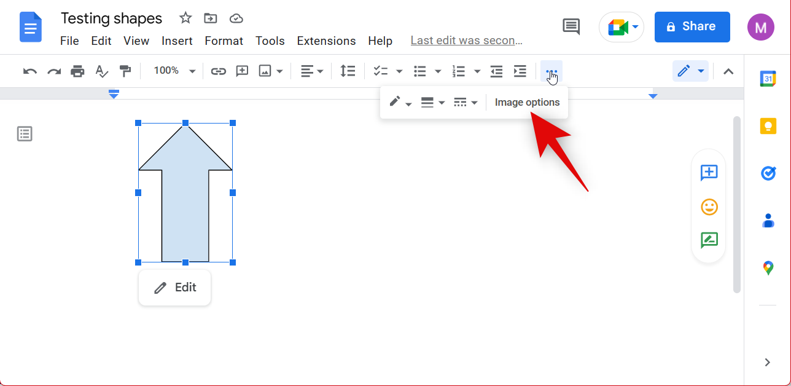
Task: Open the Insert menu
Action: pyautogui.click(x=177, y=41)
